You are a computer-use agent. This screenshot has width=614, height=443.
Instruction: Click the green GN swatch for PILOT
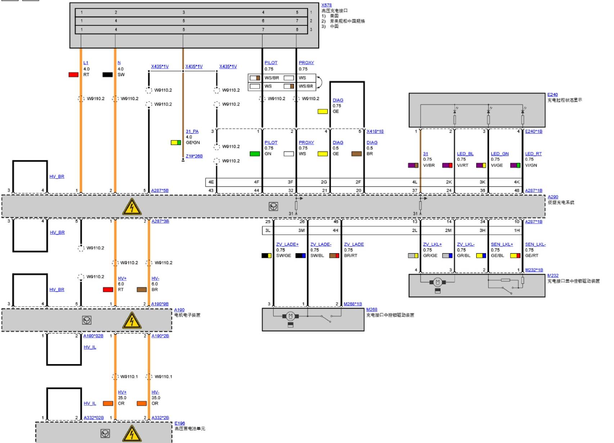(x=255, y=154)
